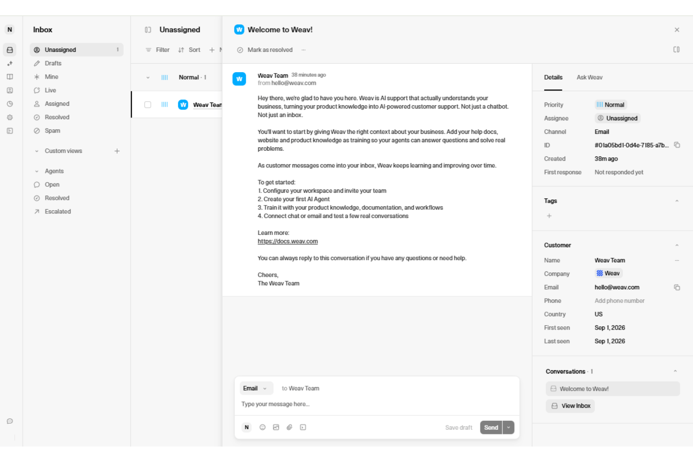Open the Resolved view under Spam
This screenshot has width=693, height=462.
coord(77,198)
